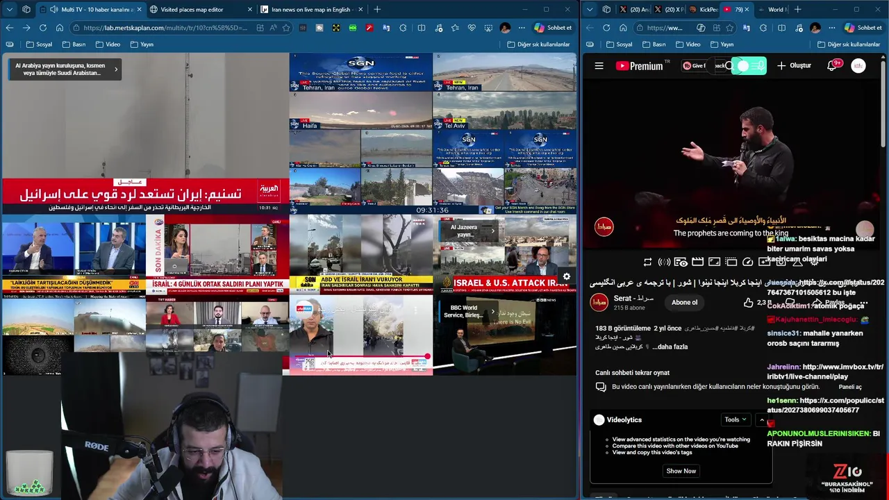Open the right browser's profile avatar

815,28
